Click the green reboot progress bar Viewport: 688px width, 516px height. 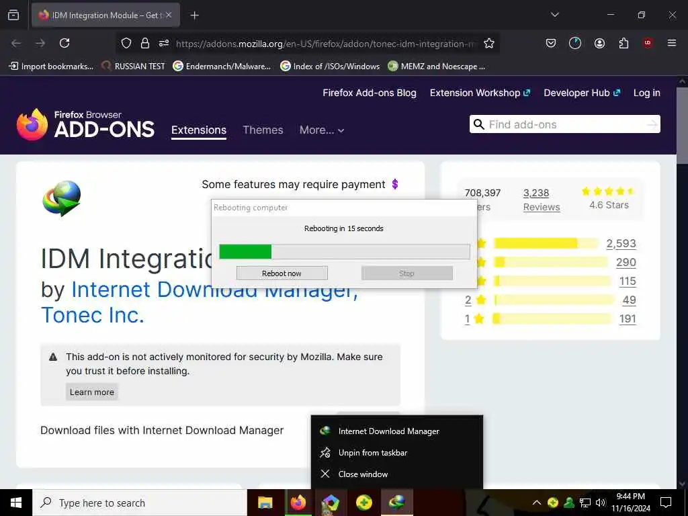[345, 252]
